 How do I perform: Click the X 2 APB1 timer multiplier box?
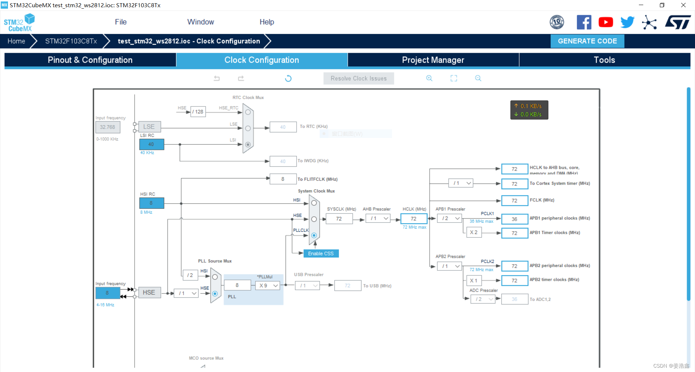[x=474, y=232]
